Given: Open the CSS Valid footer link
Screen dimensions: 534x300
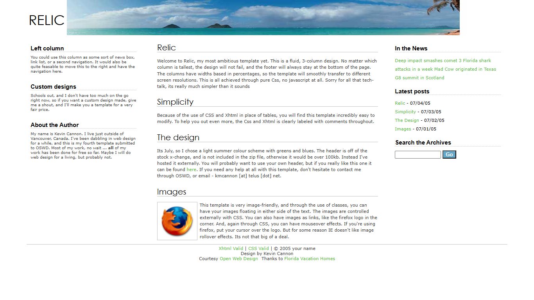Looking at the screenshot, I should click(258, 248).
